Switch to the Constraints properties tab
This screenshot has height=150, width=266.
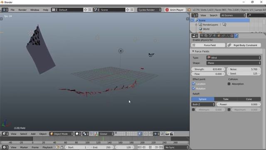pyautogui.click(x=223, y=36)
